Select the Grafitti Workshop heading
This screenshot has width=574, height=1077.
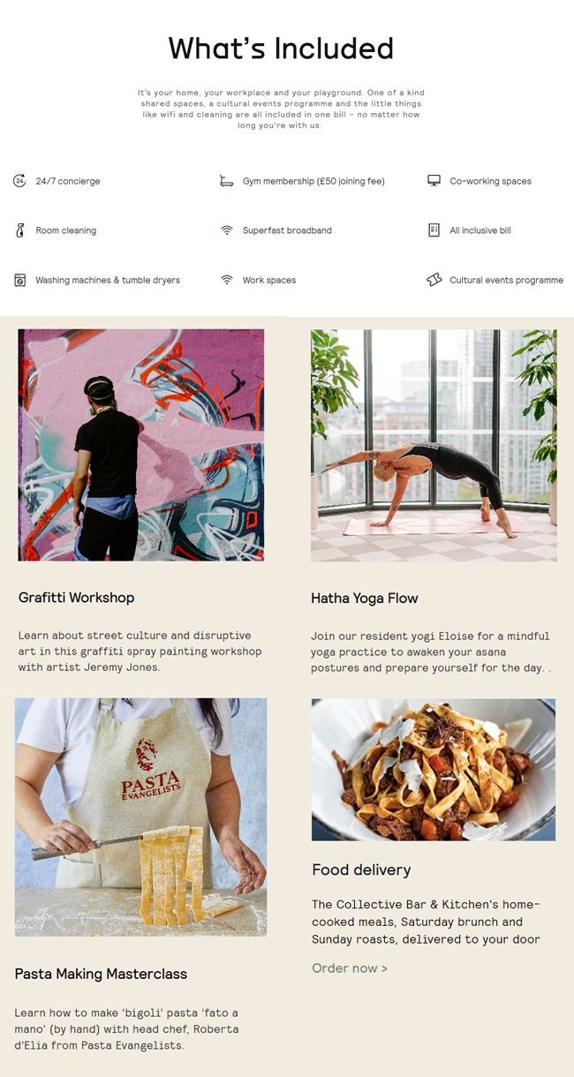77,598
